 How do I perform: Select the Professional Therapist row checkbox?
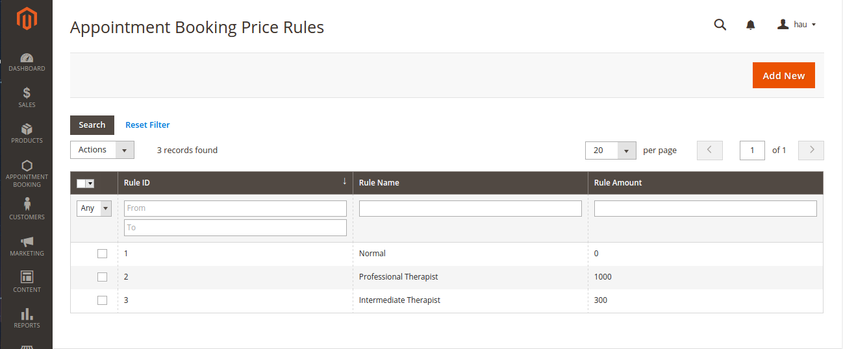tap(102, 277)
